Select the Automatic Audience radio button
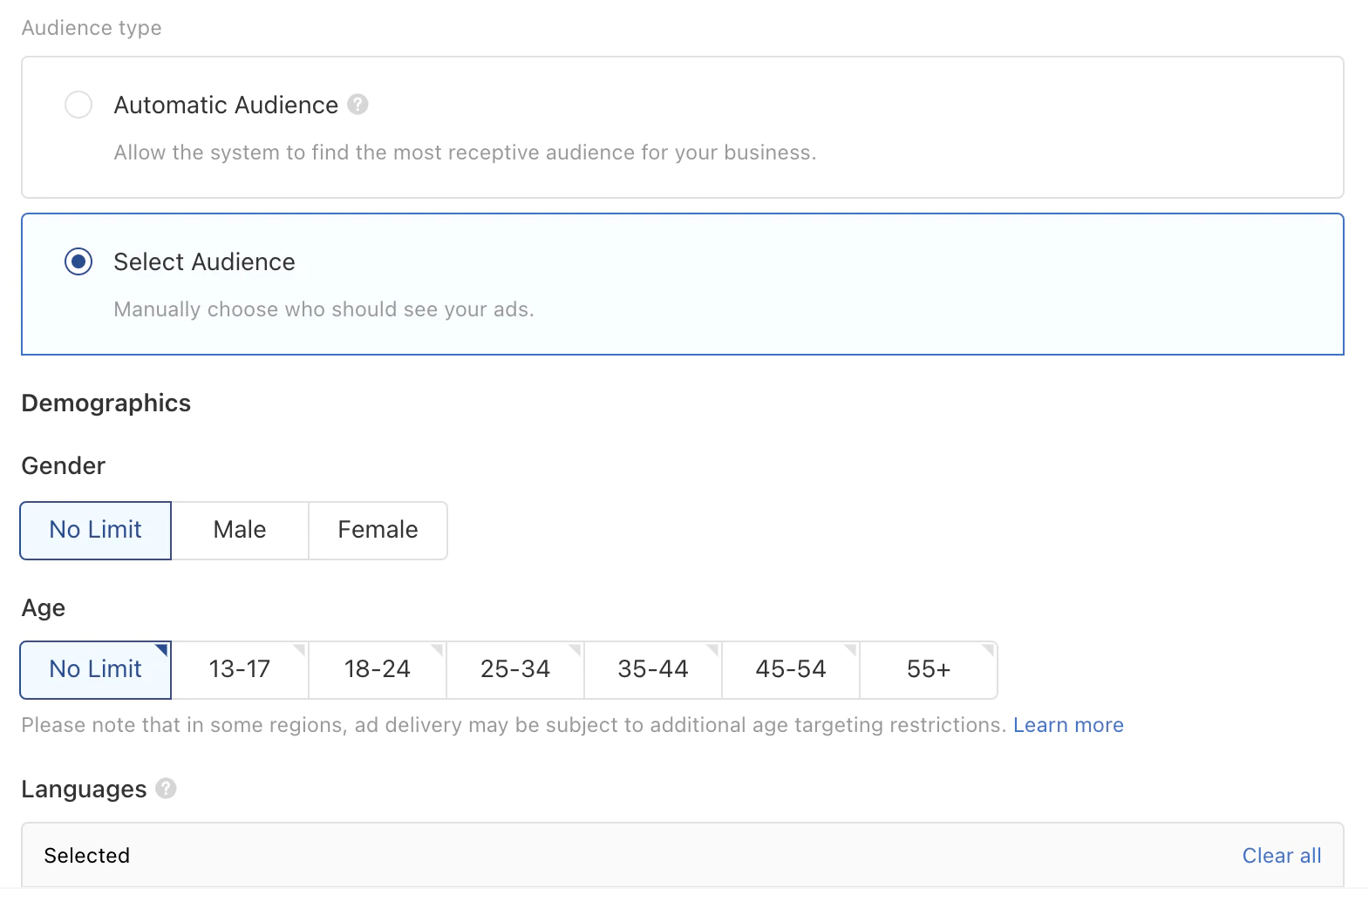Viewport: 1369px width, 915px height. pos(78,105)
